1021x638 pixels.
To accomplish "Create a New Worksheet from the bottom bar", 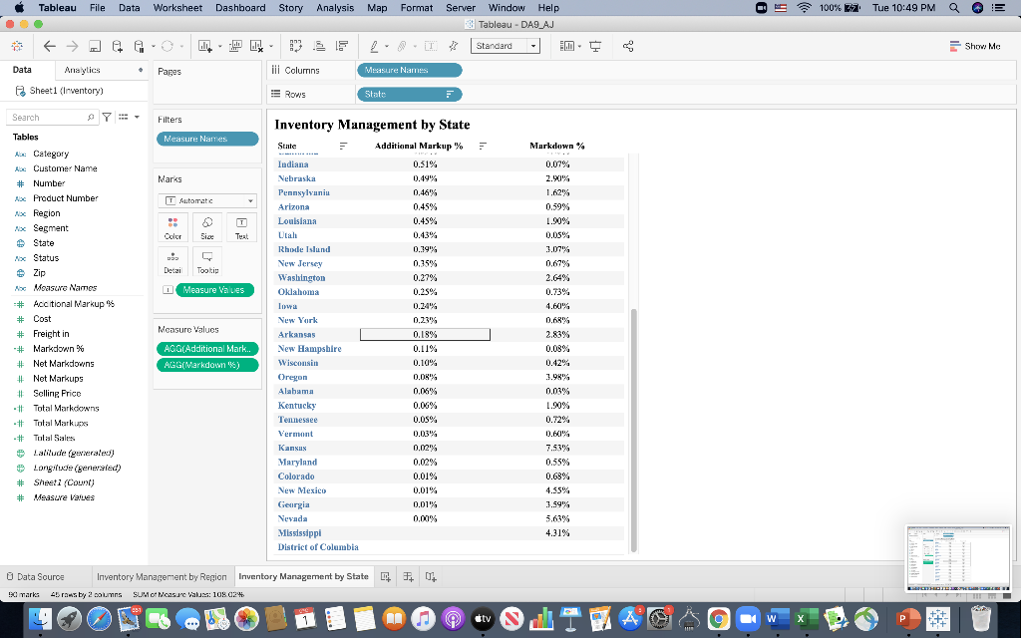I will coord(385,576).
